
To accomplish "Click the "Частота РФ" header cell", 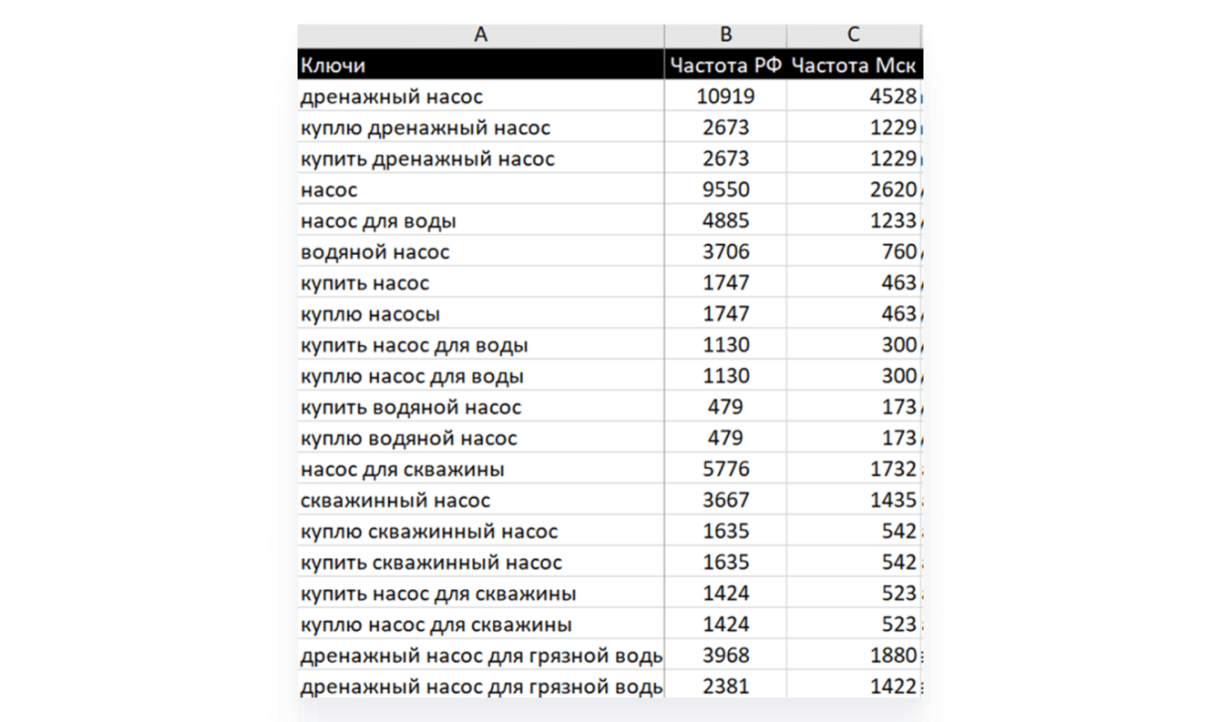I will point(725,66).
